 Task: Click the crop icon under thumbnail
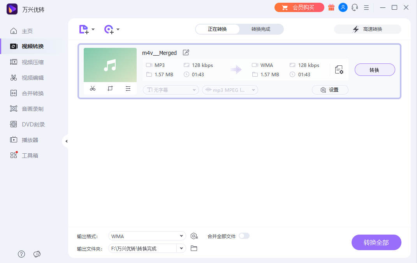click(x=110, y=88)
